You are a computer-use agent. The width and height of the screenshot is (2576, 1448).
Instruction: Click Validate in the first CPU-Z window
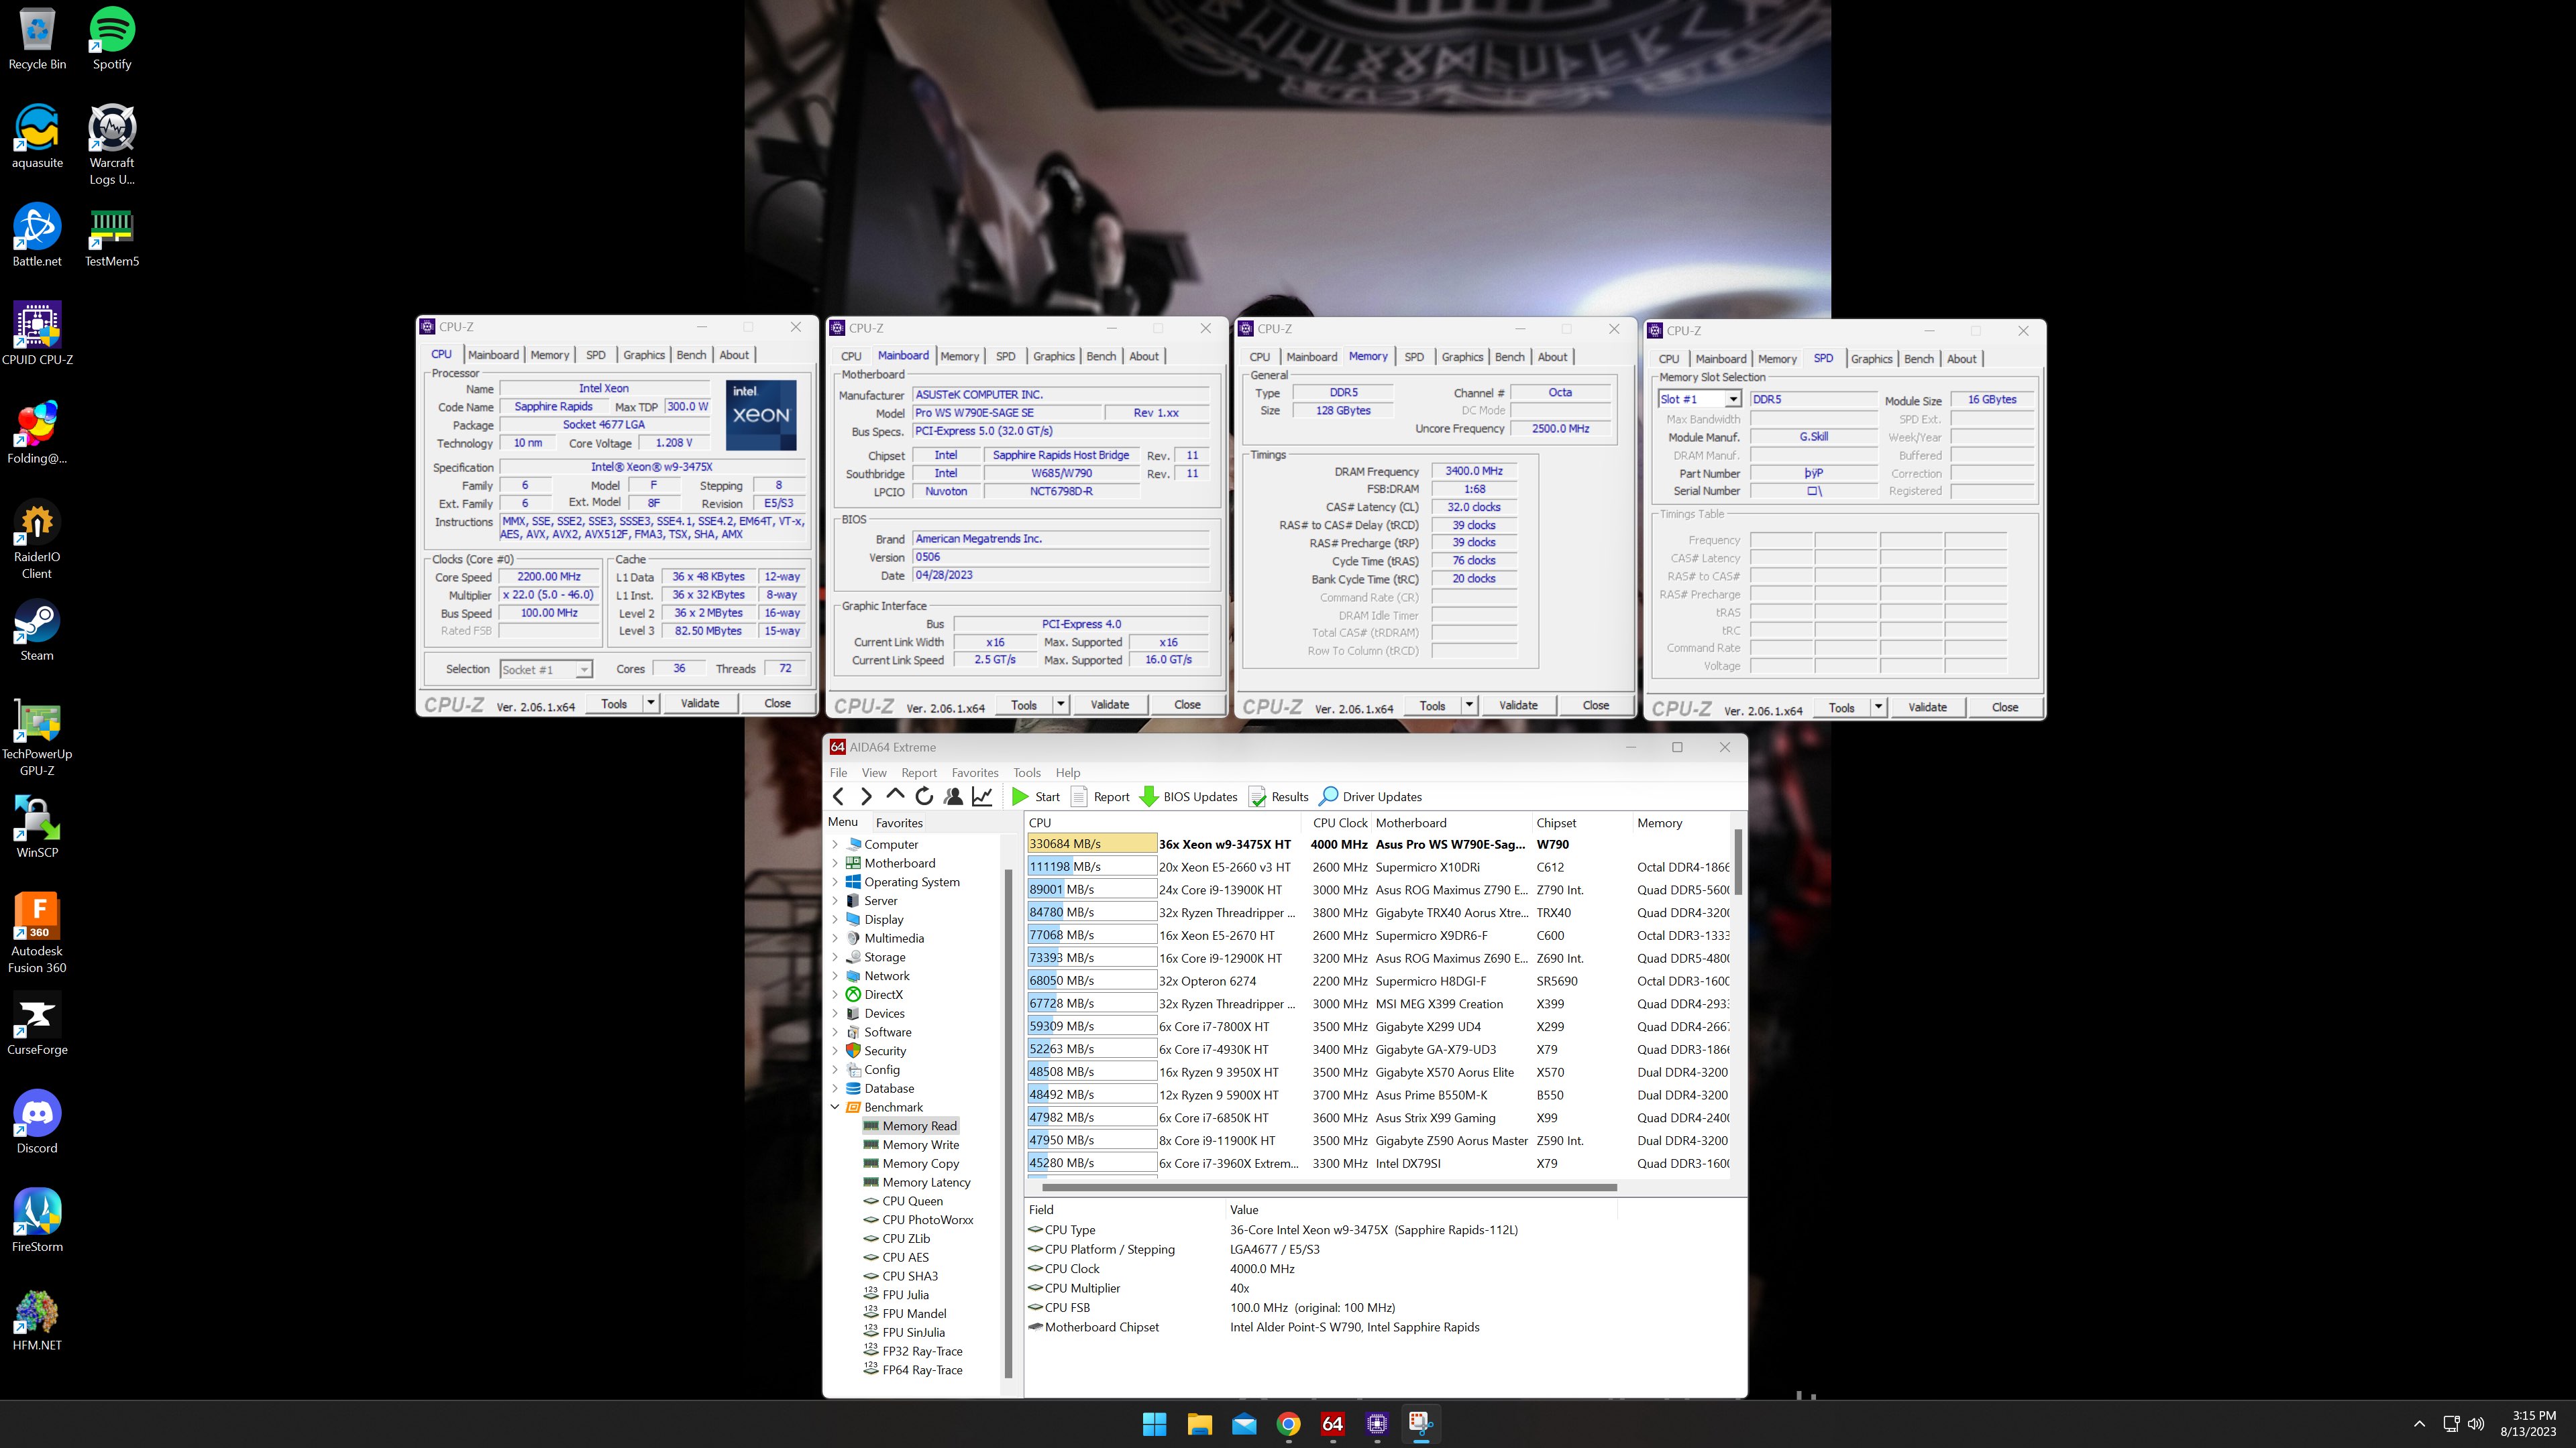[x=700, y=703]
